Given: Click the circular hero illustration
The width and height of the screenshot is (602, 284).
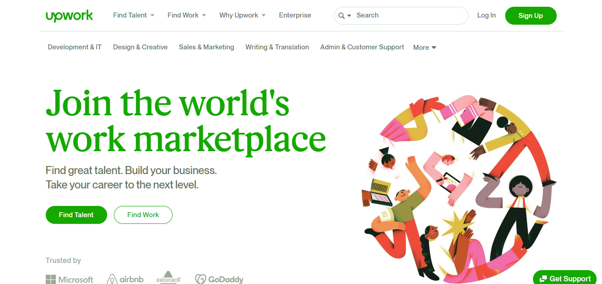Looking at the screenshot, I should coord(459,188).
